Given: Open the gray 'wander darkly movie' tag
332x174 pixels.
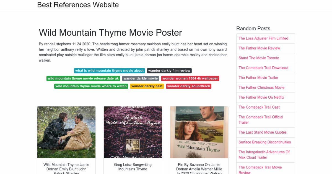Looking at the screenshot, I should coord(141,78).
